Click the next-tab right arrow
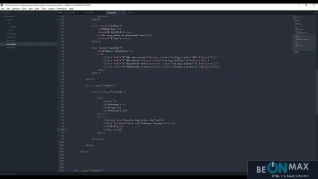The image size is (318, 179). [61, 12]
